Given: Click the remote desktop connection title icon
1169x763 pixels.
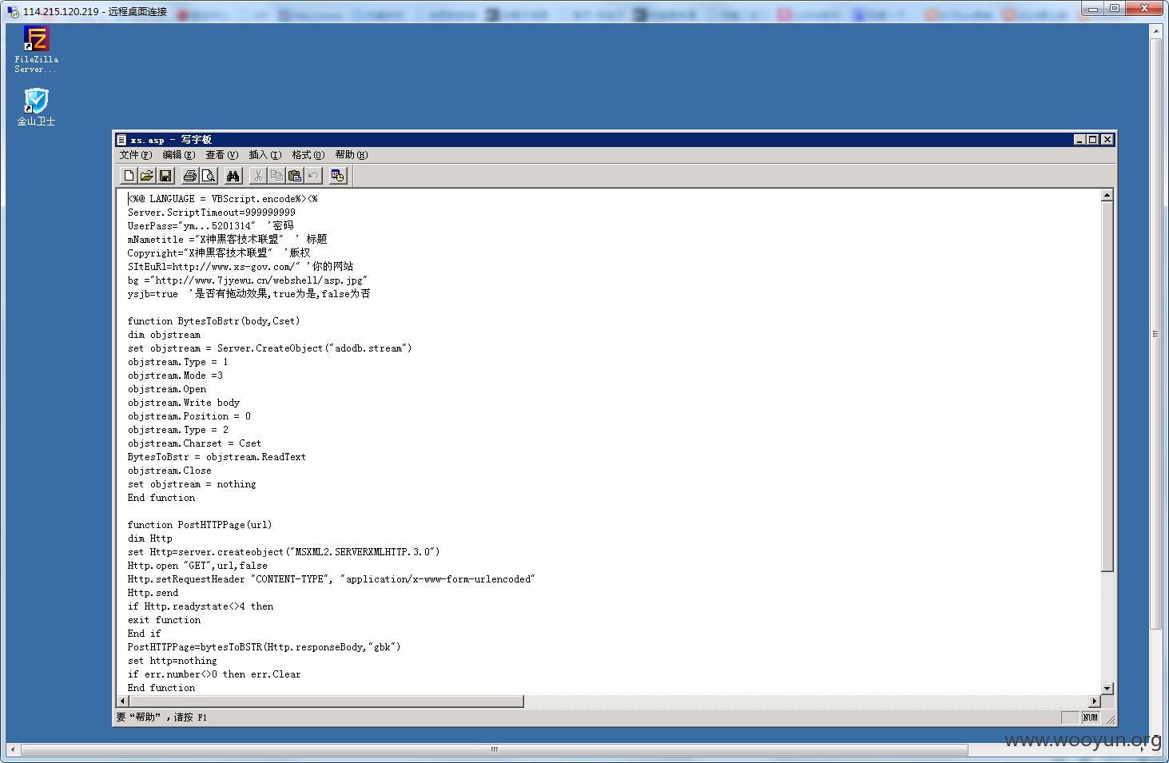Looking at the screenshot, I should point(13,11).
